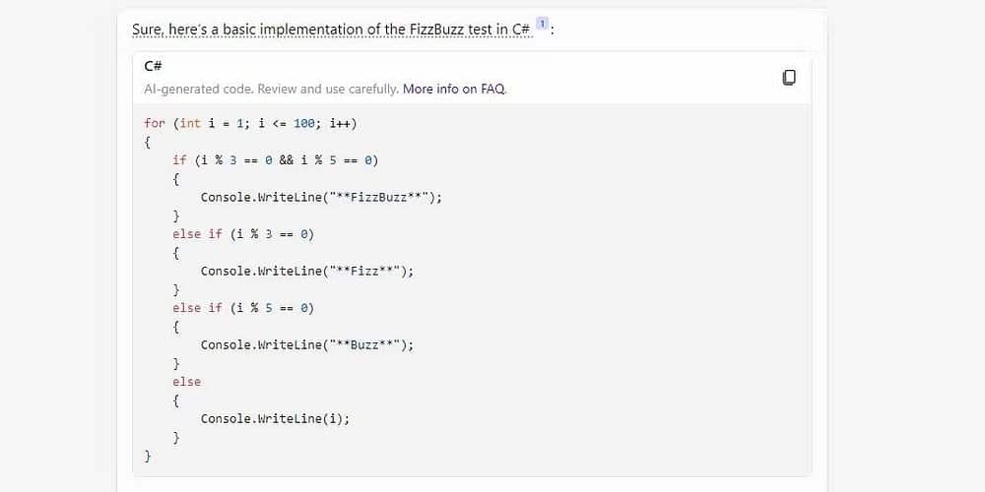Click the for loop declaration line
Image resolution: width=985 pixels, height=492 pixels.
pos(250,123)
